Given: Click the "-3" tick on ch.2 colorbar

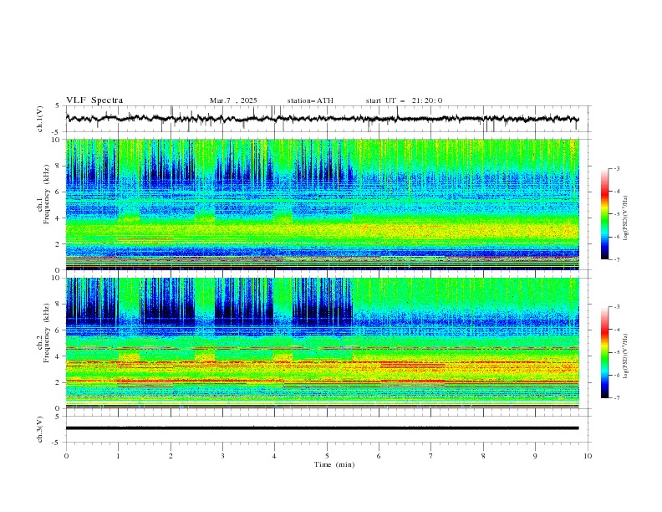Looking at the screenshot, I should point(617,307).
